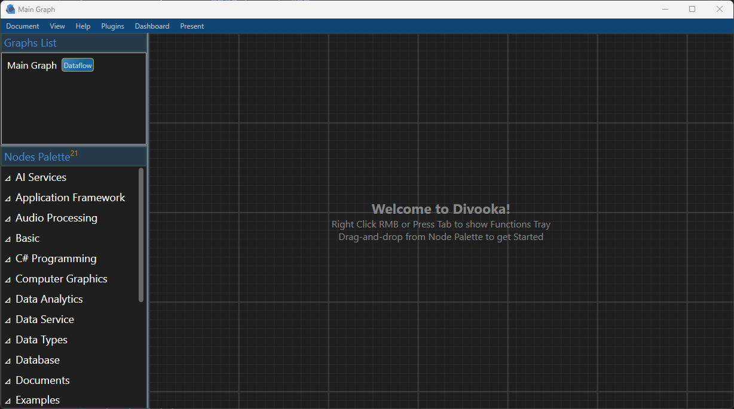This screenshot has width=734, height=409.
Task: Click the Divooka app icon in title bar
Action: click(10, 9)
